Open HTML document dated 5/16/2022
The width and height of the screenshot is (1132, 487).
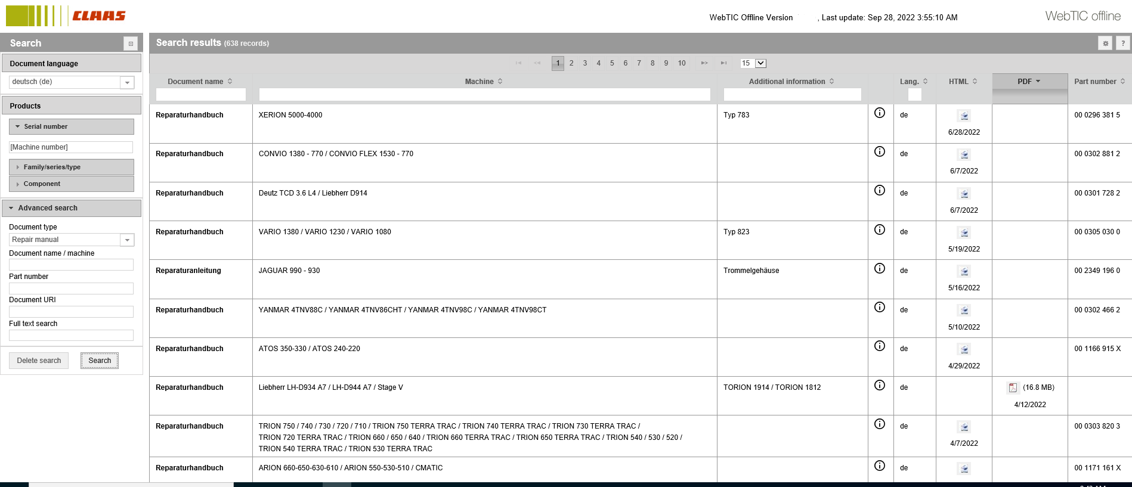[x=964, y=271]
